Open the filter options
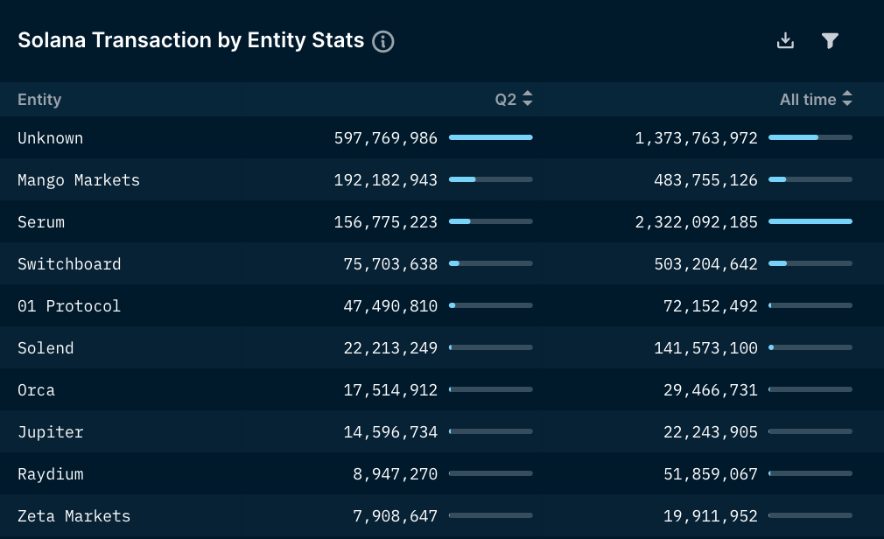The image size is (884, 539). (x=831, y=41)
